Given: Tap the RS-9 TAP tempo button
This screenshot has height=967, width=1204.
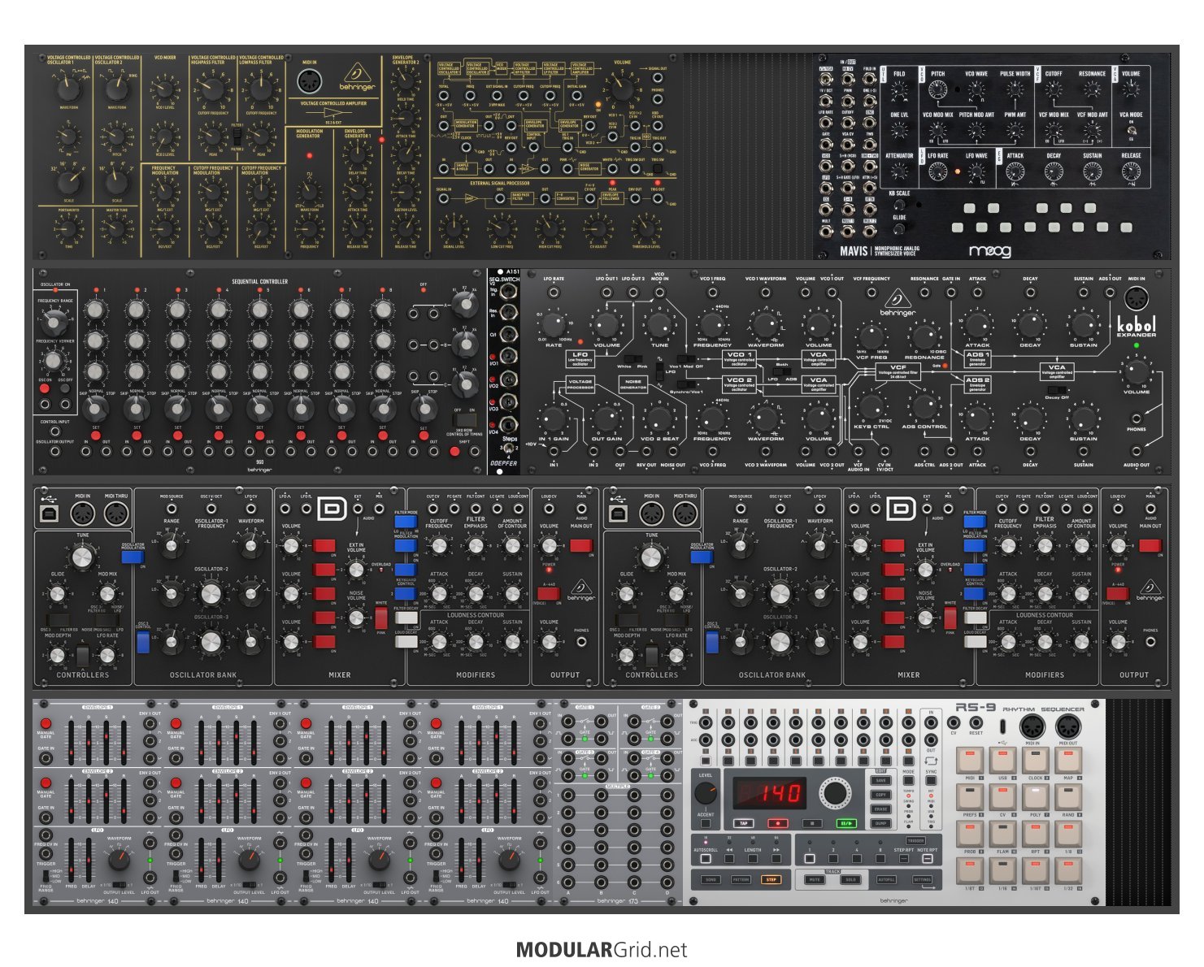Looking at the screenshot, I should (x=743, y=823).
